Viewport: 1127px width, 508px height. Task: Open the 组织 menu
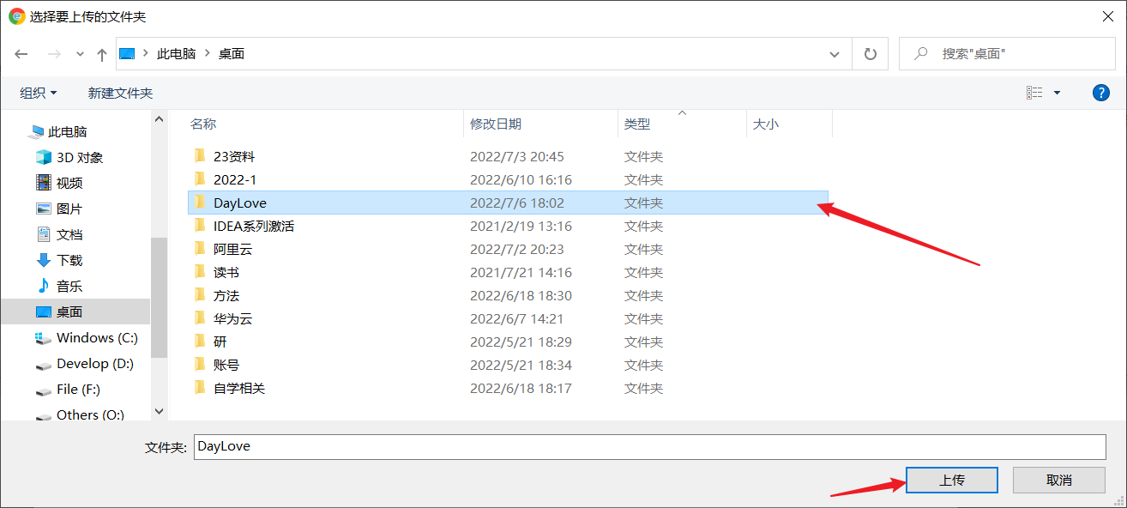pyautogui.click(x=39, y=93)
